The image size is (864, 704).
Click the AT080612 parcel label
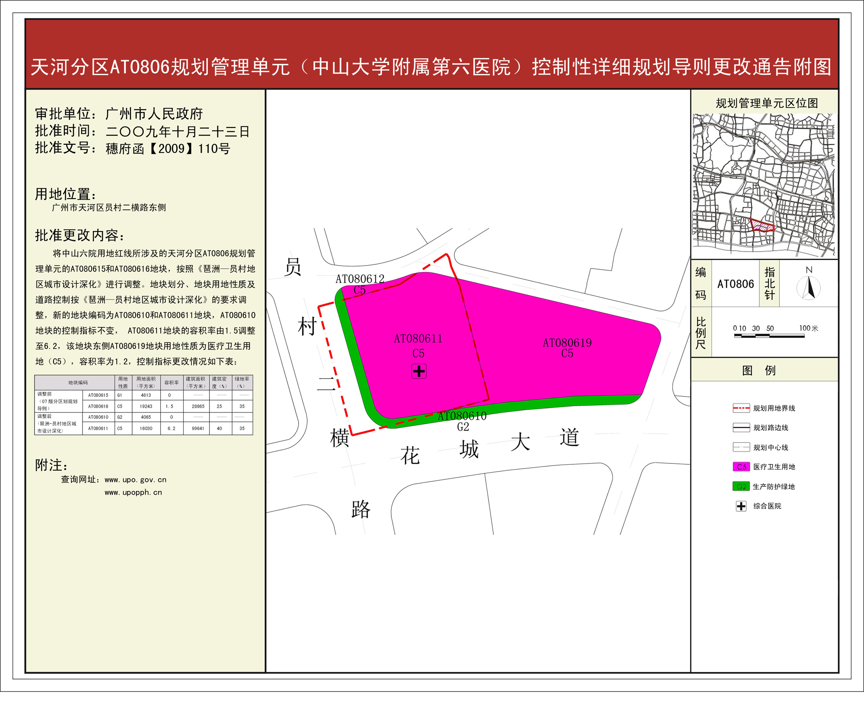pos(360,279)
